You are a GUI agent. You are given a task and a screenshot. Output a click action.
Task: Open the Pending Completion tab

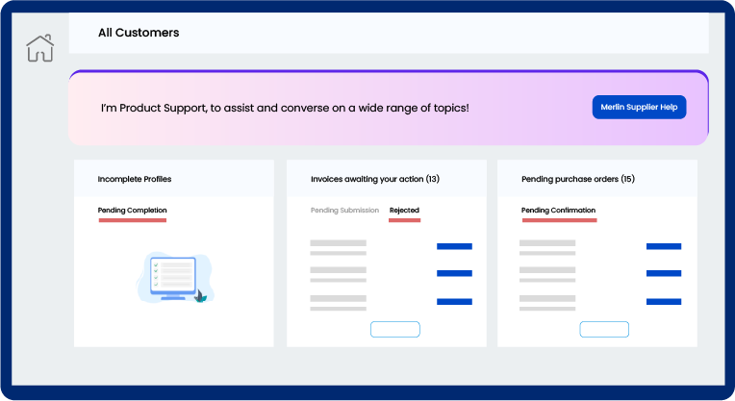point(132,211)
